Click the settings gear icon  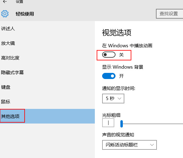click(5, 14)
